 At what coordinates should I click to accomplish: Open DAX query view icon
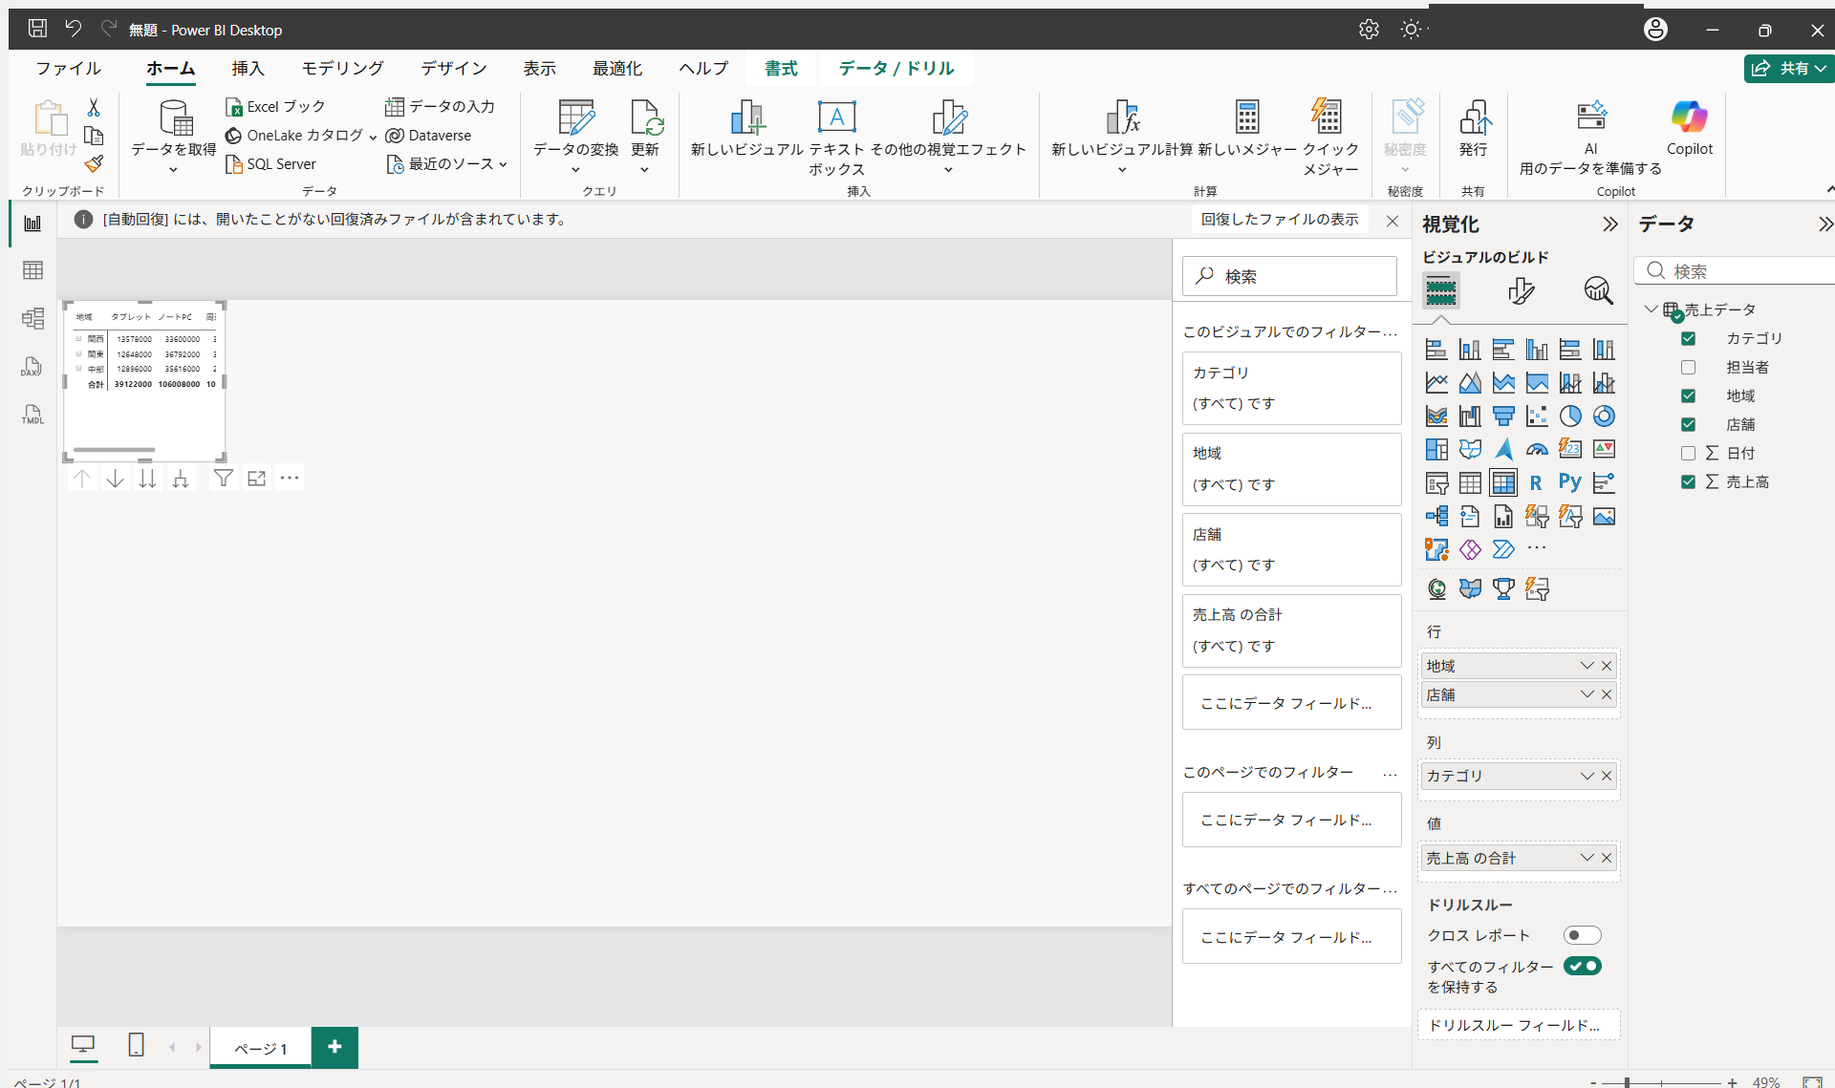pos(32,367)
